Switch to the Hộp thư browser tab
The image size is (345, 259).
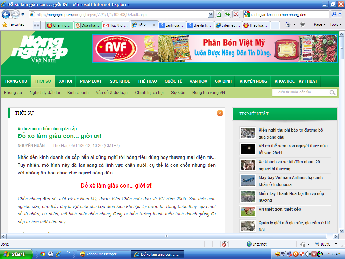[x=116, y=25]
